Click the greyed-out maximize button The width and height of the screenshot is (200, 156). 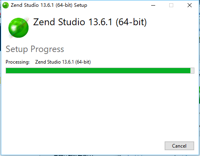[x=171, y=5]
